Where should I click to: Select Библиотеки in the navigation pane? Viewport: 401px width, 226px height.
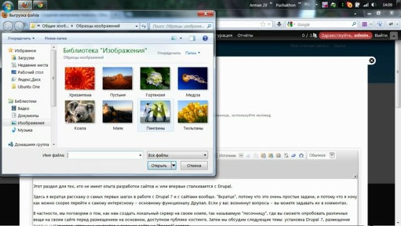(23, 101)
